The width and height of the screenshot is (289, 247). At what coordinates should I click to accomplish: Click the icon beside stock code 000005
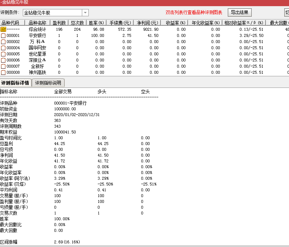click(x=3, y=54)
